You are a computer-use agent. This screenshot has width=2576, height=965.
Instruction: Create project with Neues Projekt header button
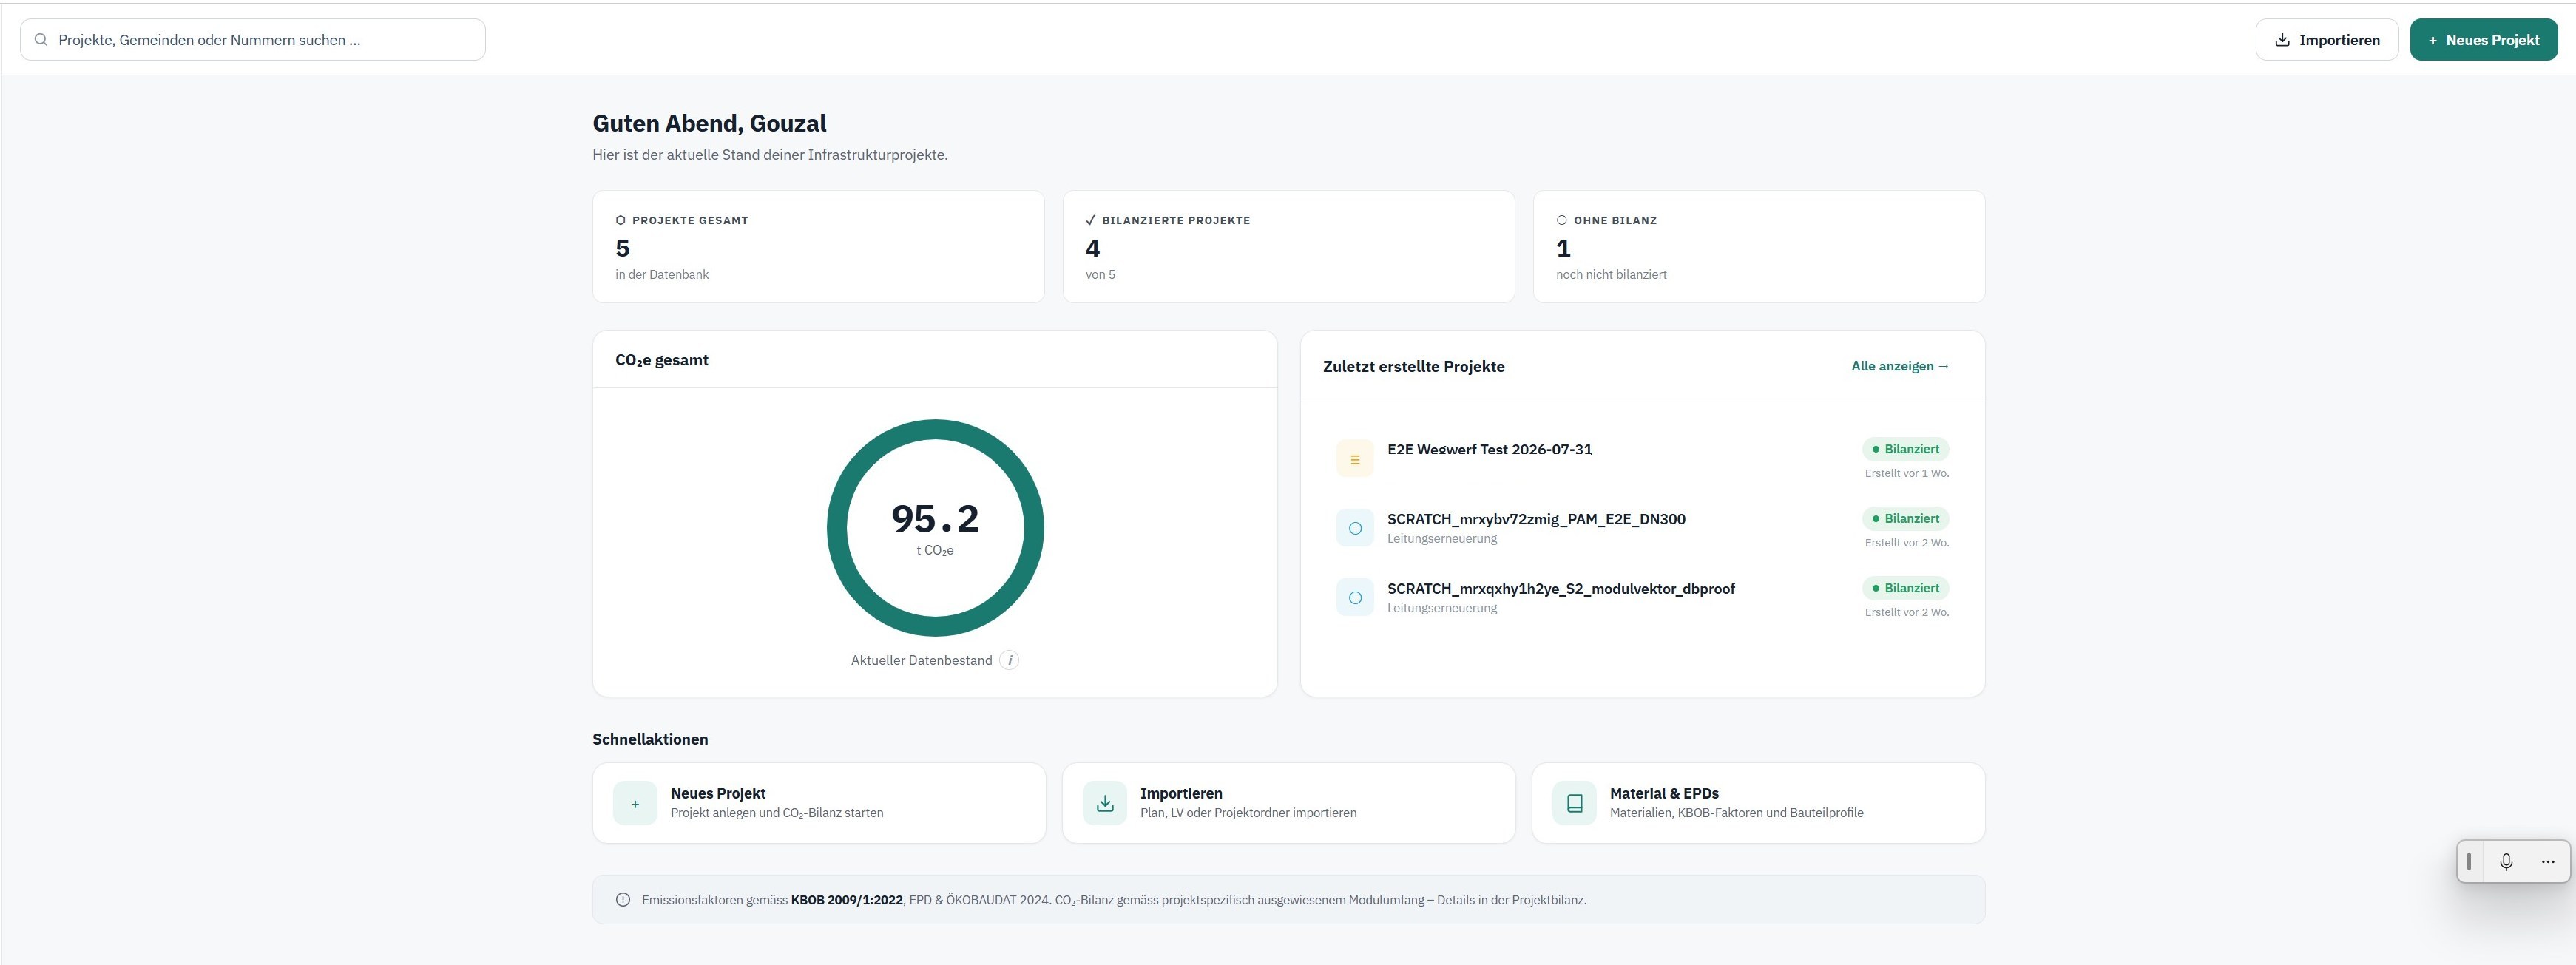coord(2484,40)
